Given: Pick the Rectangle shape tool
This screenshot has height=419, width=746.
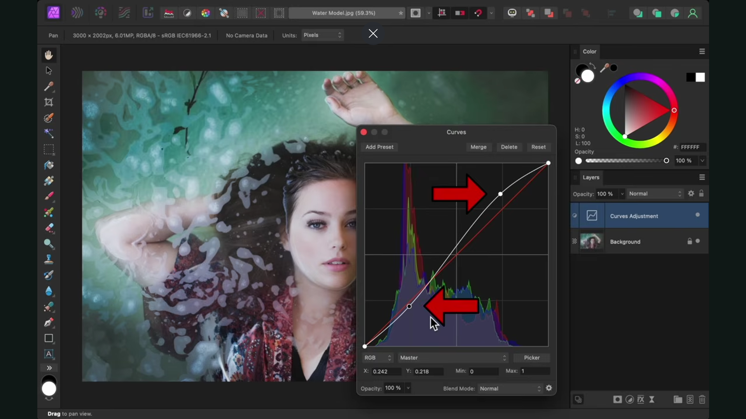Looking at the screenshot, I should point(49,338).
